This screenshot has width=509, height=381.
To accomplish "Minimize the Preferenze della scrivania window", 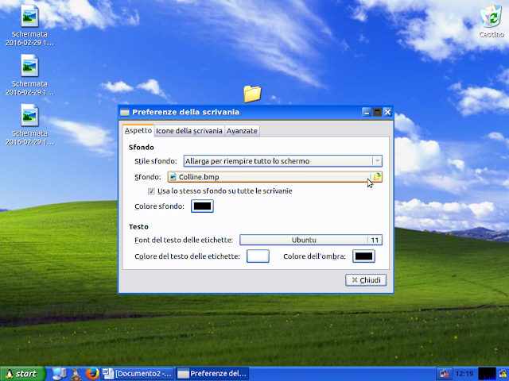I will 367,113.
